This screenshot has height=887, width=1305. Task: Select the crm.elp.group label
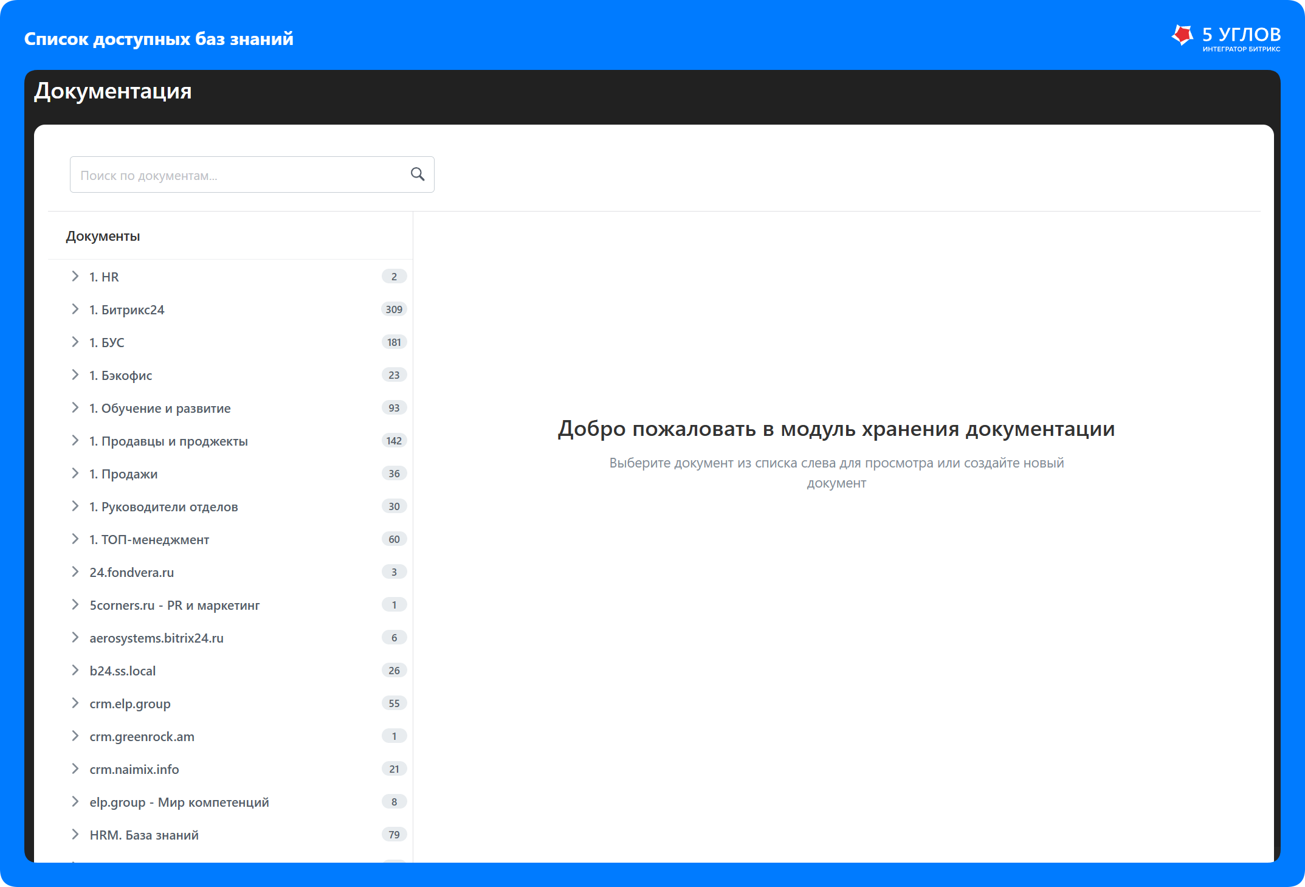coord(130,703)
